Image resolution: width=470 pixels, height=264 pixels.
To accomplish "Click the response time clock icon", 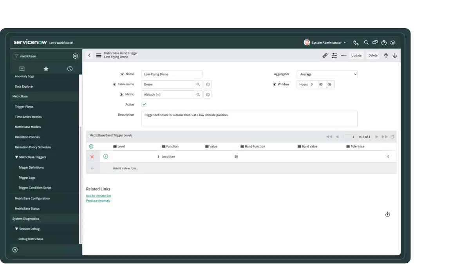I will pos(387,214).
